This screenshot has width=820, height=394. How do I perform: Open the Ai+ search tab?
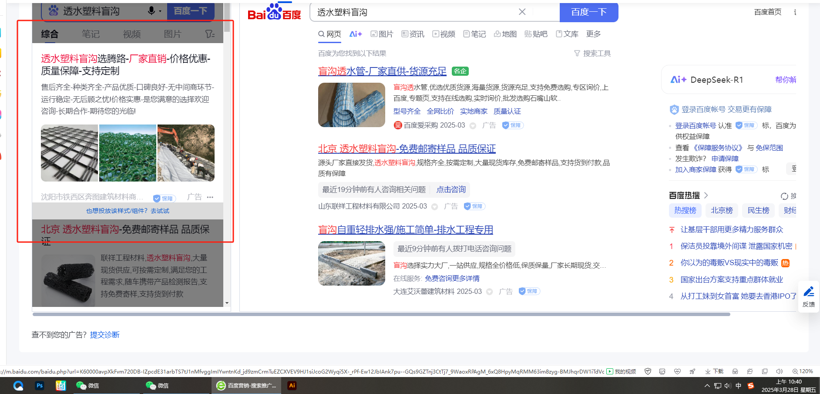356,34
